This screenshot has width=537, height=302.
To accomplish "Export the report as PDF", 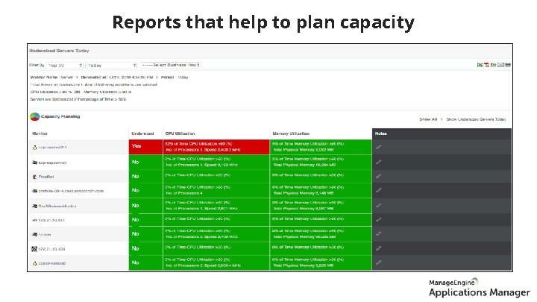I will 486,65.
